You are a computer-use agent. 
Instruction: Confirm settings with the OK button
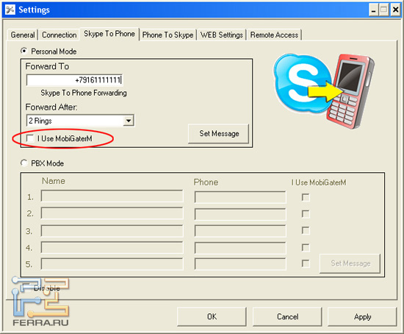click(212, 316)
